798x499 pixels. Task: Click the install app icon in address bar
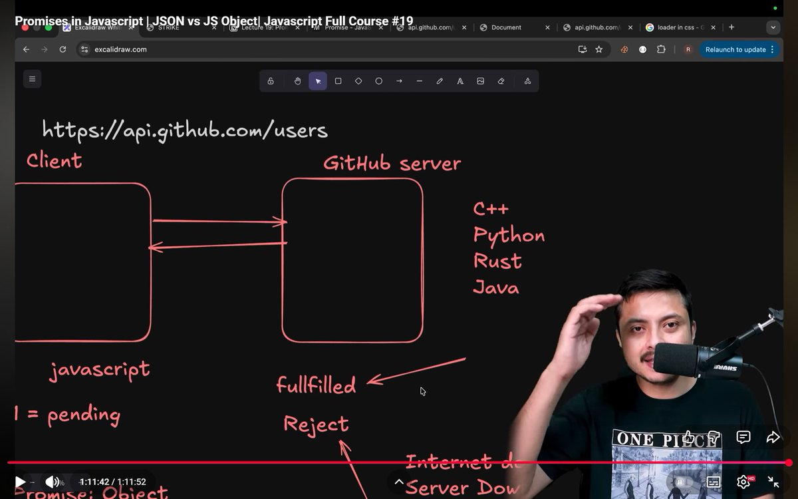click(583, 49)
